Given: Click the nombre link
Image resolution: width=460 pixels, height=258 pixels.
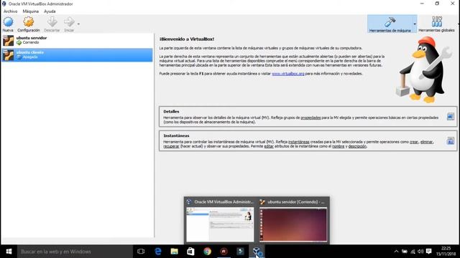Looking at the screenshot, I should click(x=338, y=146).
